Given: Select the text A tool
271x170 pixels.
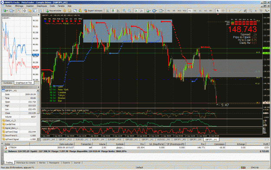Looking at the screenshot, I should 256,11.
